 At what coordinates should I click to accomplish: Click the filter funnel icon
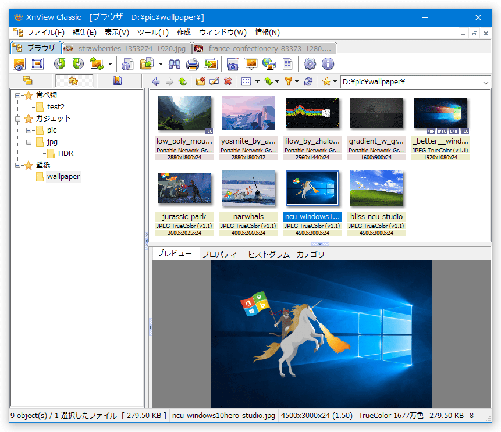tap(289, 82)
